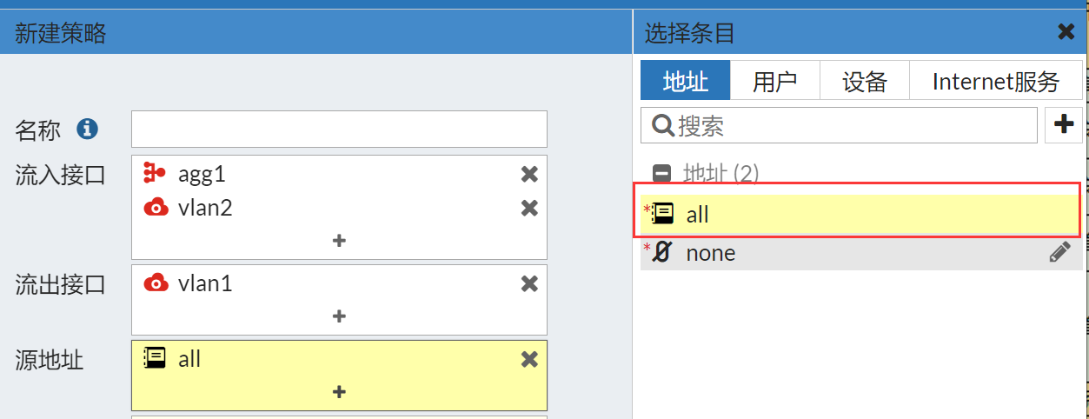Select the 地址 tab

click(685, 81)
